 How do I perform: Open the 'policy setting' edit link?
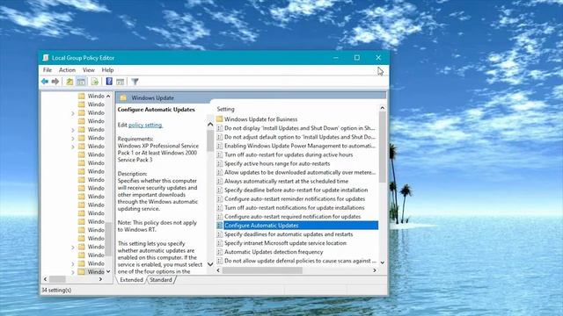145,125
